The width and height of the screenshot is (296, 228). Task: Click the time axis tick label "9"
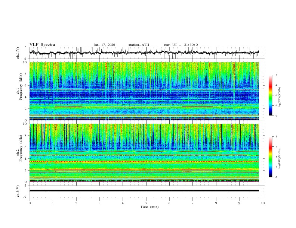point(239,203)
